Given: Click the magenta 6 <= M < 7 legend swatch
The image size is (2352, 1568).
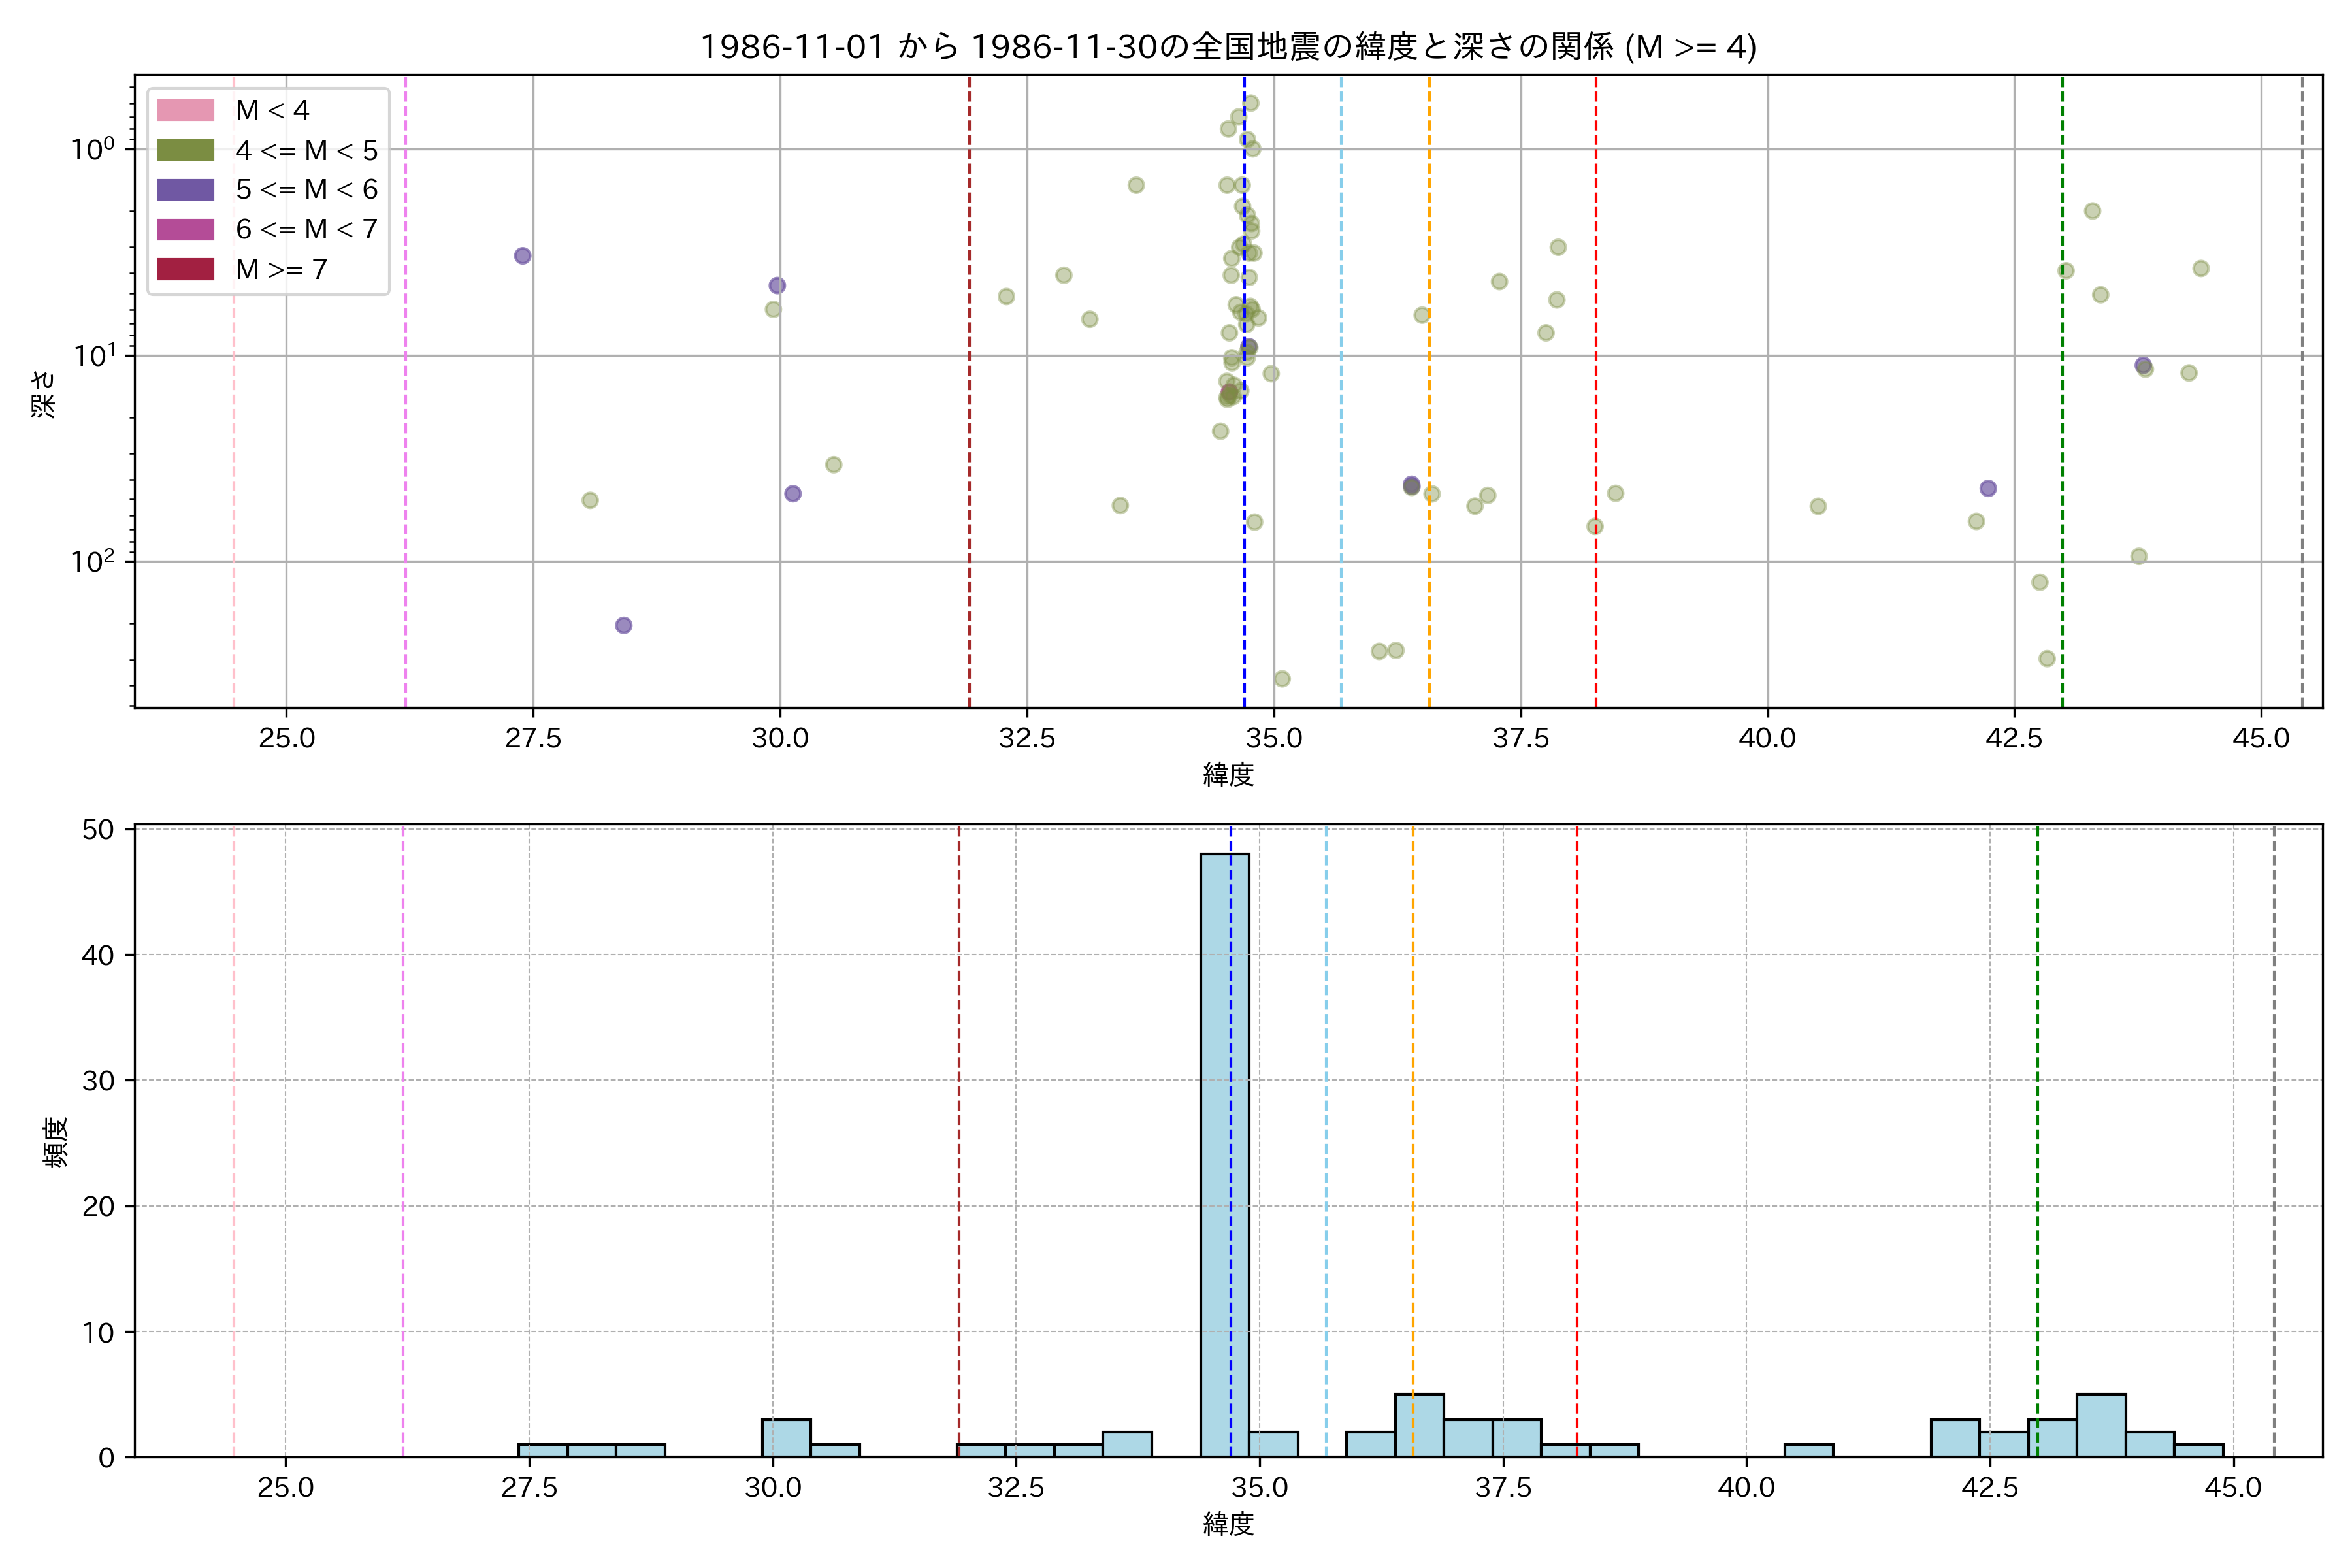Looking at the screenshot, I should click(185, 229).
